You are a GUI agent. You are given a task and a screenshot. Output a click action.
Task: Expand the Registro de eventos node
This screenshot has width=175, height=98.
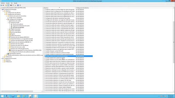tap(8, 29)
